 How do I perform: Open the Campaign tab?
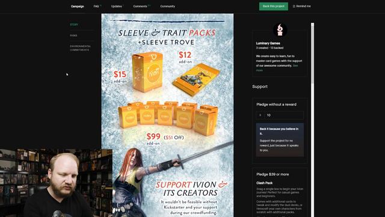click(x=78, y=7)
